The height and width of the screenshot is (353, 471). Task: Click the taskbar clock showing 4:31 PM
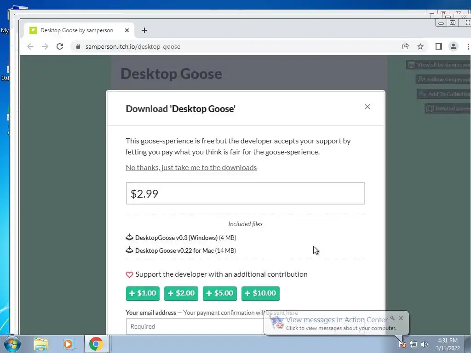(448, 344)
